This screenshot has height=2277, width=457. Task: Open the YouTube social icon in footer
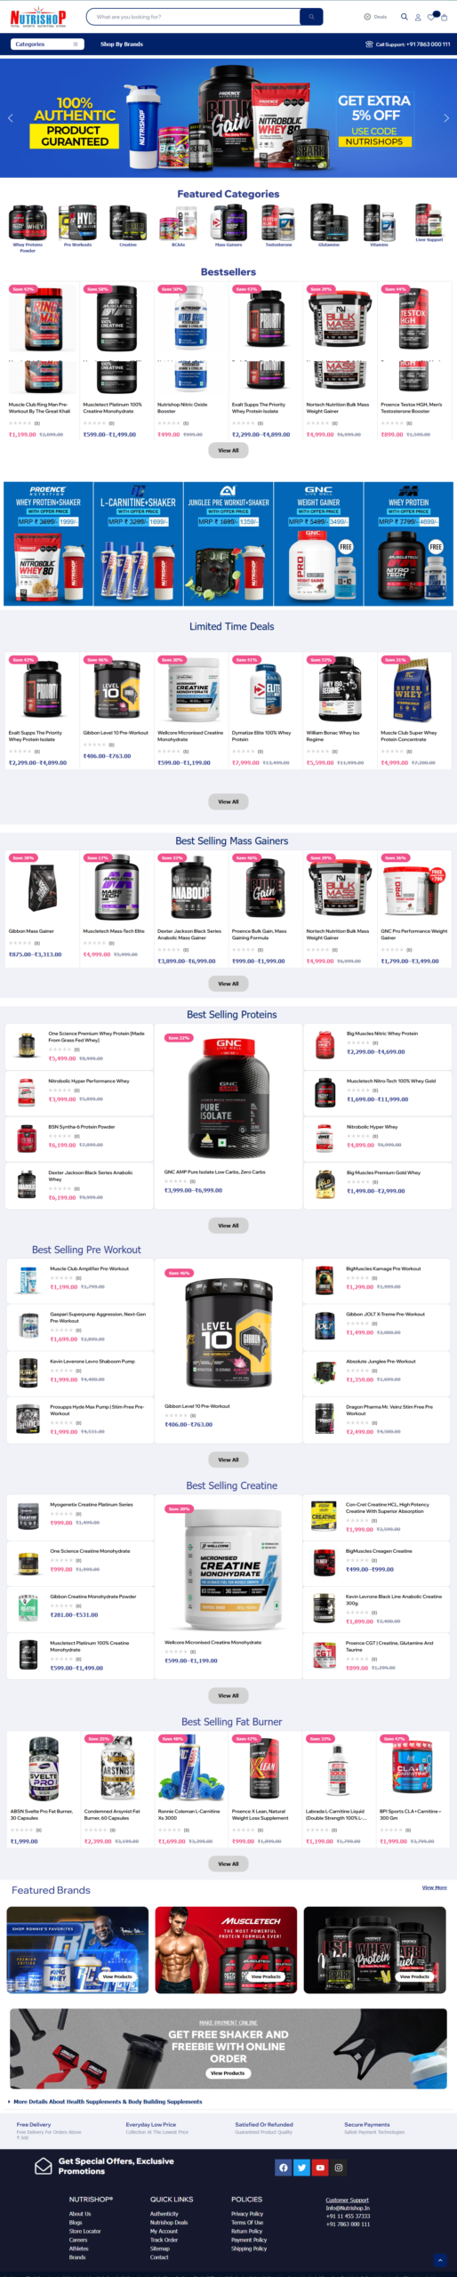(320, 2167)
